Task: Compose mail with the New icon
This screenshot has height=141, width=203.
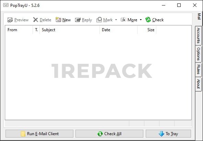Action: point(58,20)
